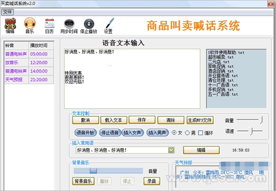This screenshot has width=276, height=191.
Task: Click the 撤消 button
Action: click(85, 120)
